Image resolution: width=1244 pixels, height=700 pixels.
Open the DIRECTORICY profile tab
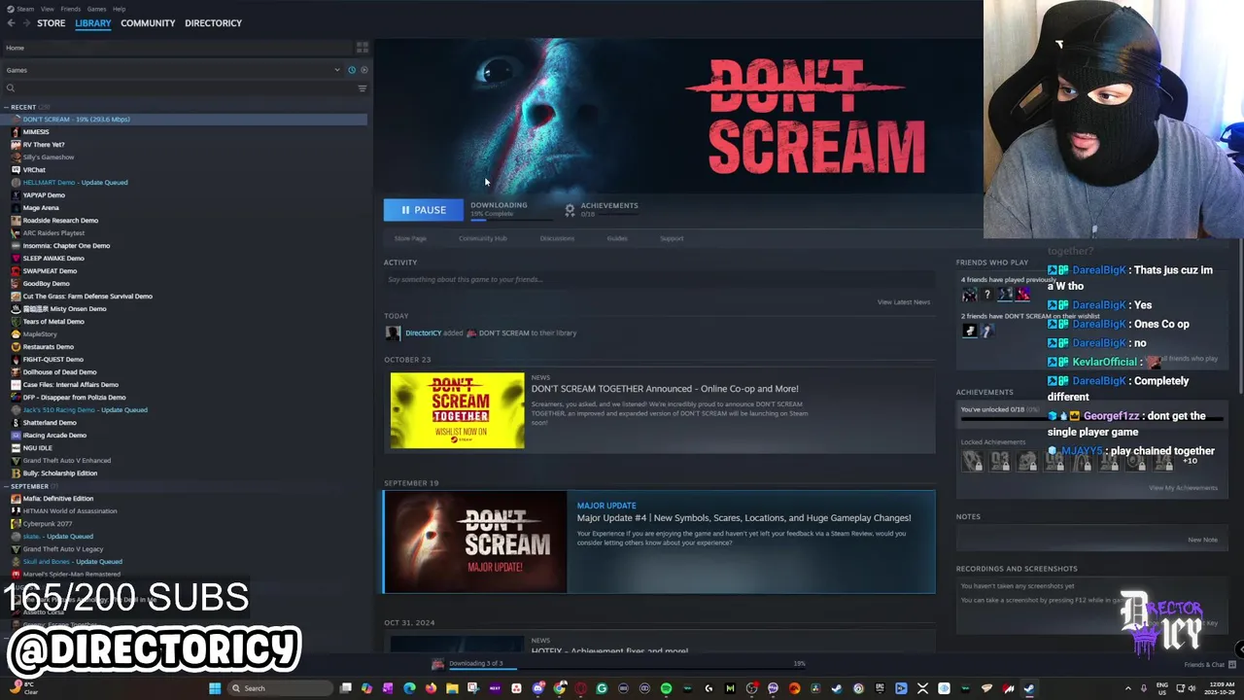(213, 23)
